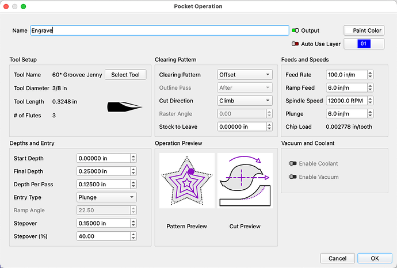The width and height of the screenshot is (397, 268).
Task: Click the Chip Load value 0.002778 in/tooth
Action: tap(349, 127)
